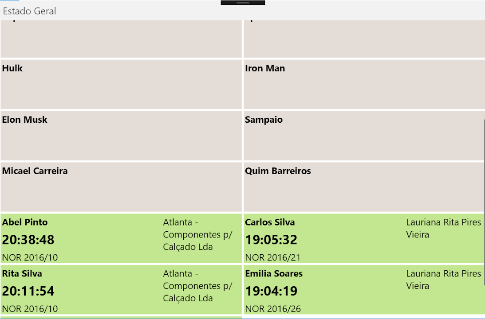This screenshot has height=319, width=485.
Task: Select the Carlos Silva name
Action: [x=270, y=222]
